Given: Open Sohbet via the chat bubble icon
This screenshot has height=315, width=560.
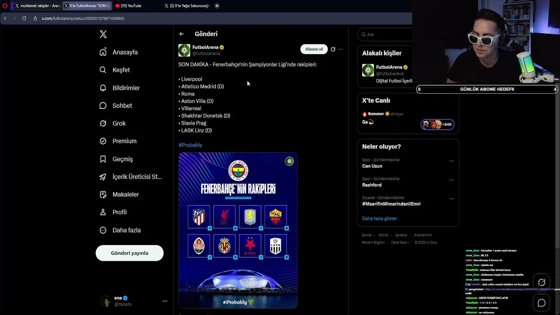Looking at the screenshot, I should [103, 105].
